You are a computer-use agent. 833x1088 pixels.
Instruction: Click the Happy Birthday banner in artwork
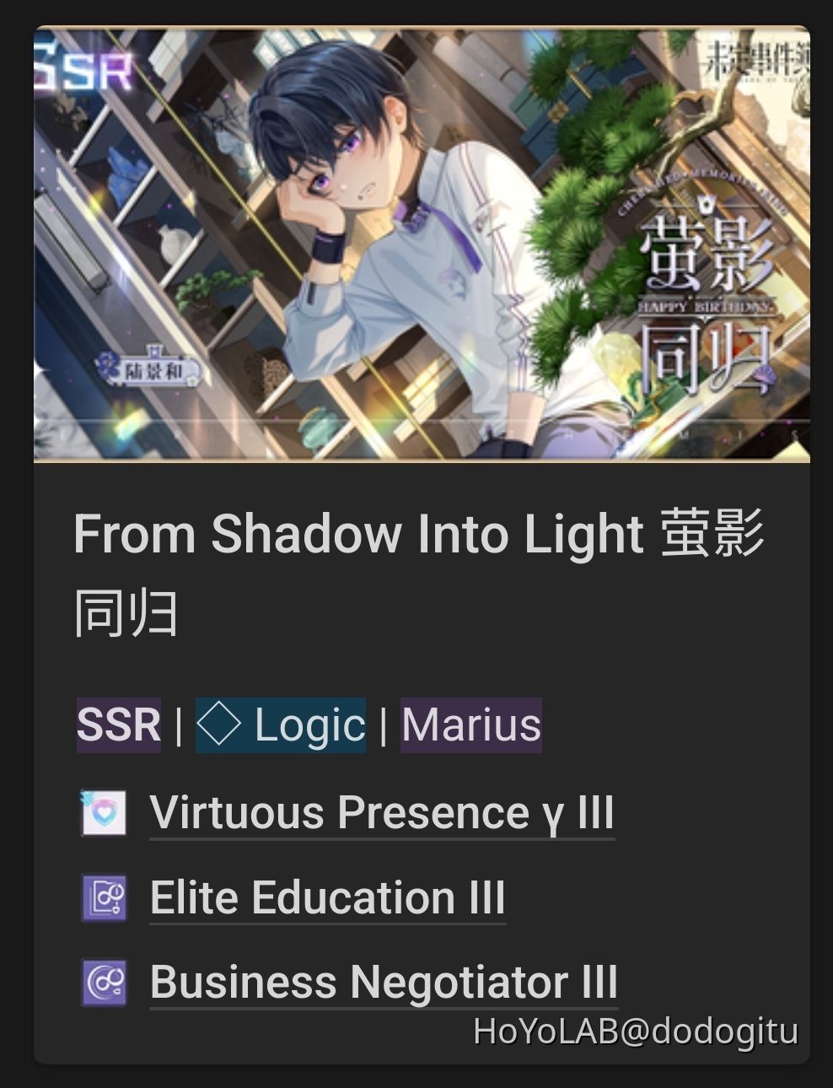pos(705,306)
